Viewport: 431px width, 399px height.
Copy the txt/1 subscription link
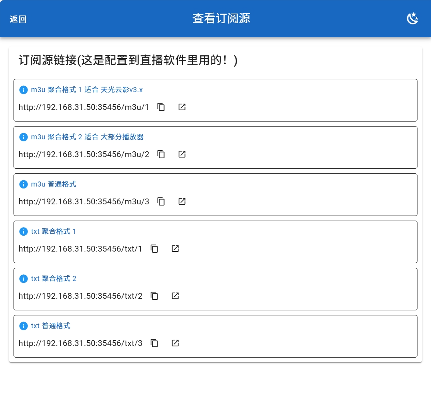pos(155,249)
